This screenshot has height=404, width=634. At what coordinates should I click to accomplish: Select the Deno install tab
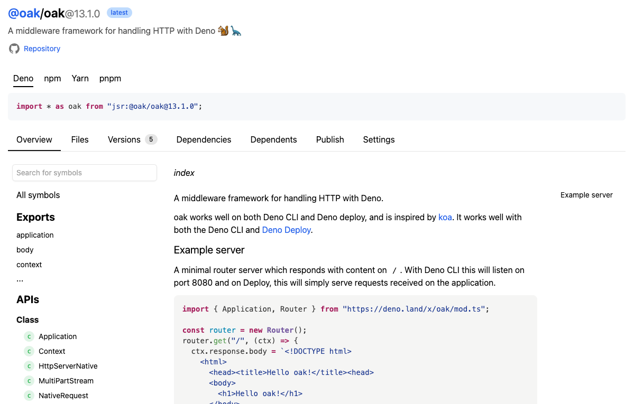click(x=23, y=78)
